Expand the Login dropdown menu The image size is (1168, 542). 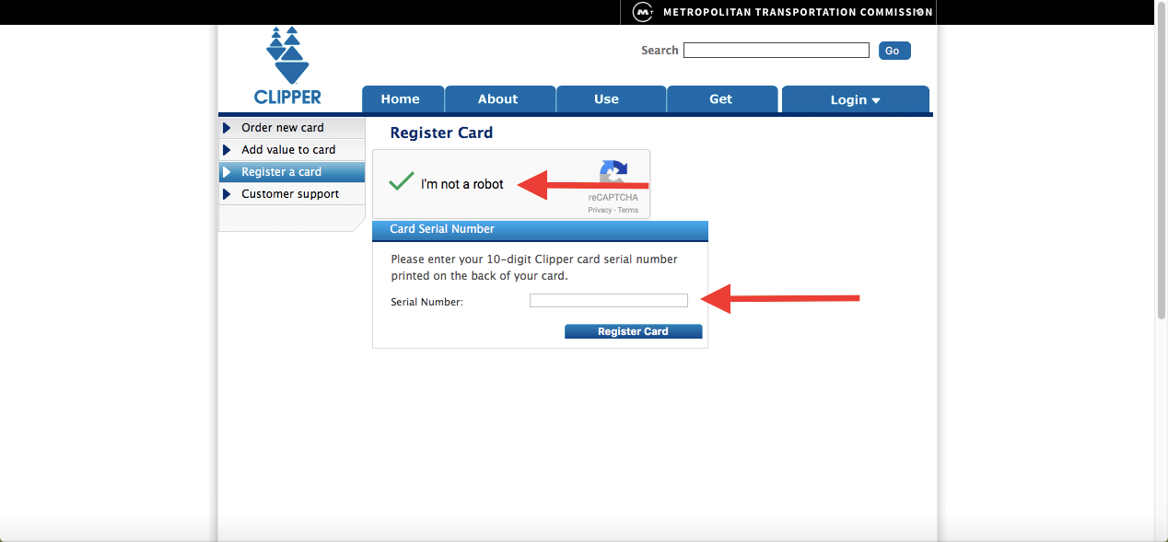coord(855,99)
